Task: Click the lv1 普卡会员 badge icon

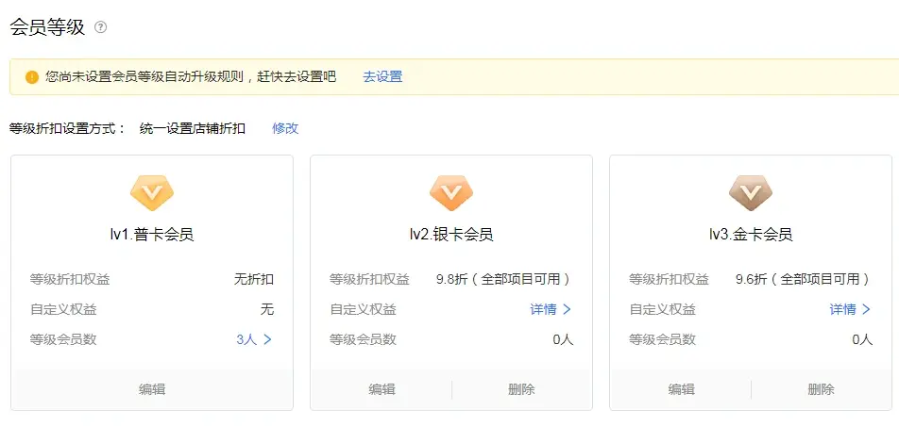Action: tap(152, 193)
